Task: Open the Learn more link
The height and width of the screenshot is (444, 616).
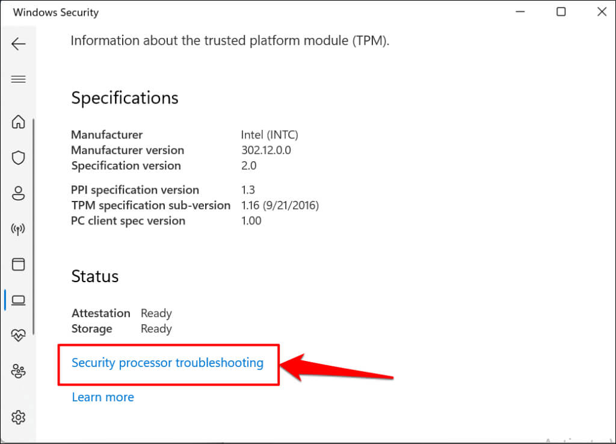Action: (x=103, y=397)
